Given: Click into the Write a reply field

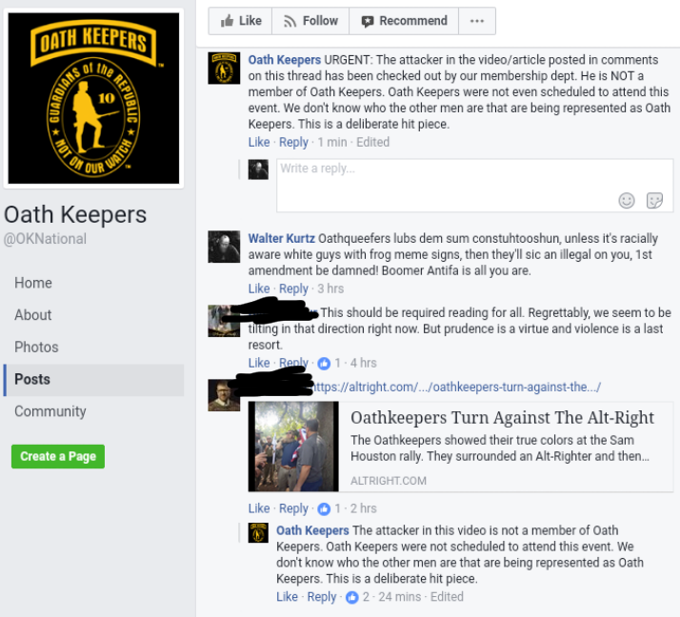Looking at the screenshot, I should point(475,186).
